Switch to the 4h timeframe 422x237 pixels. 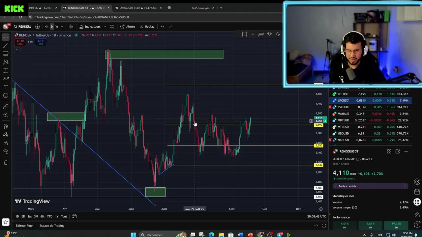(x=46, y=27)
